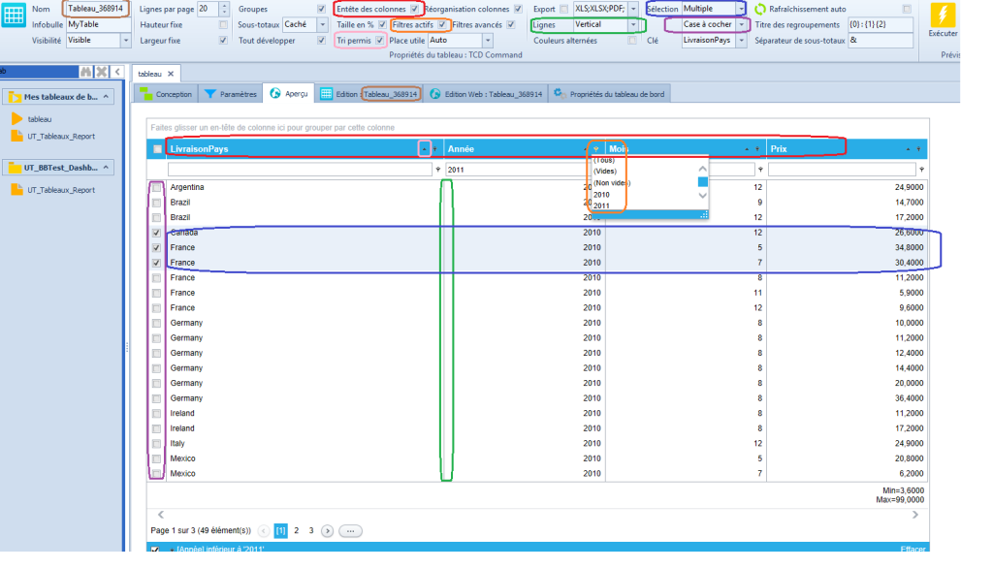Toggle the Hauteur fixe checkbox
The image size is (993, 568).
pyautogui.click(x=223, y=24)
